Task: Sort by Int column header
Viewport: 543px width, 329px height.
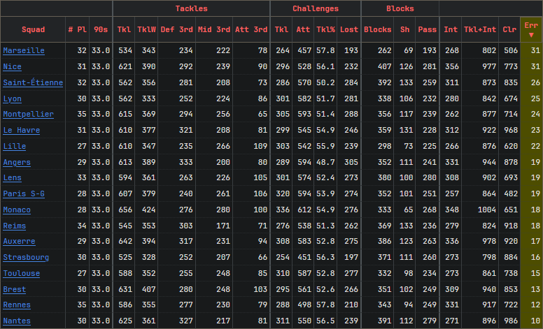Action: pyautogui.click(x=451, y=30)
